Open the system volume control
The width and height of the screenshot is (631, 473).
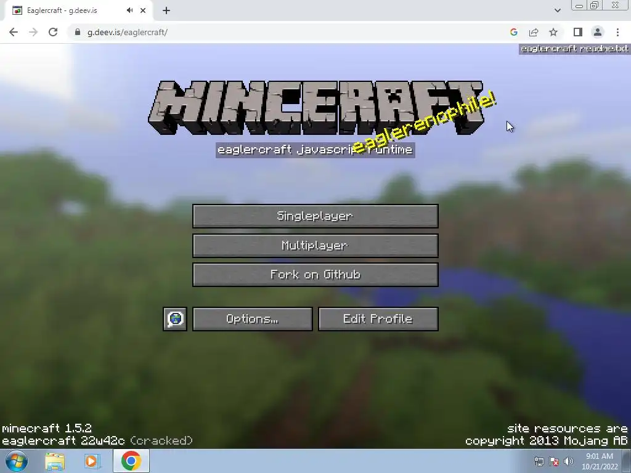(x=569, y=462)
